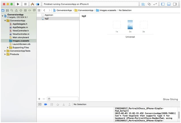Select the AppIcon asset entry

(x=48, y=15)
